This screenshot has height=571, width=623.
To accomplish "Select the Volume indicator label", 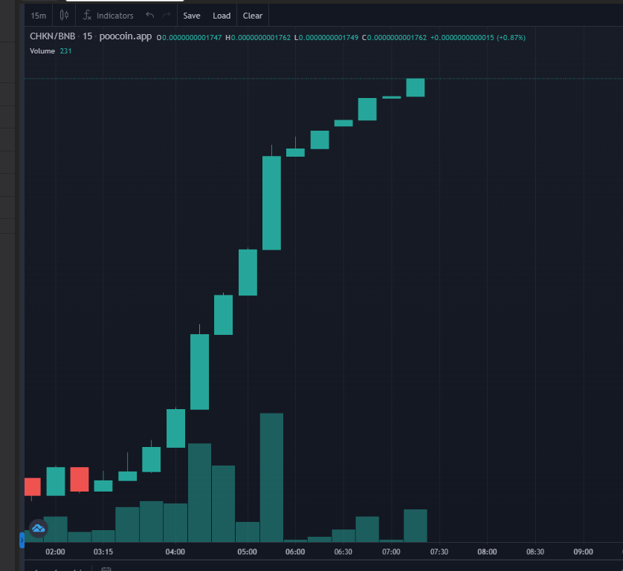I will coord(42,50).
